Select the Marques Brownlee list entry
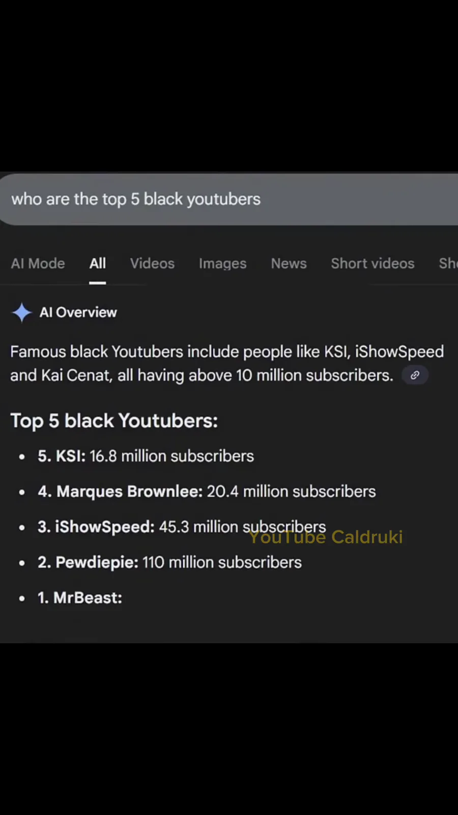 [x=207, y=492]
